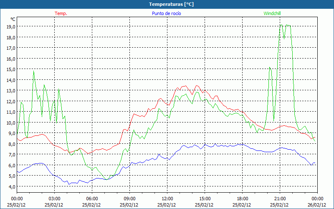
Task: Click the '13,0' y-axis value
Action: click(x=11, y=91)
